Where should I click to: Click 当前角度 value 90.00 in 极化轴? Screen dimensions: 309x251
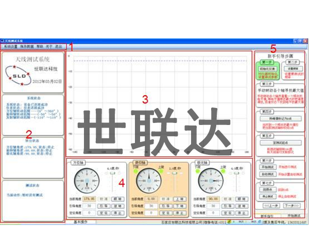(213, 199)
